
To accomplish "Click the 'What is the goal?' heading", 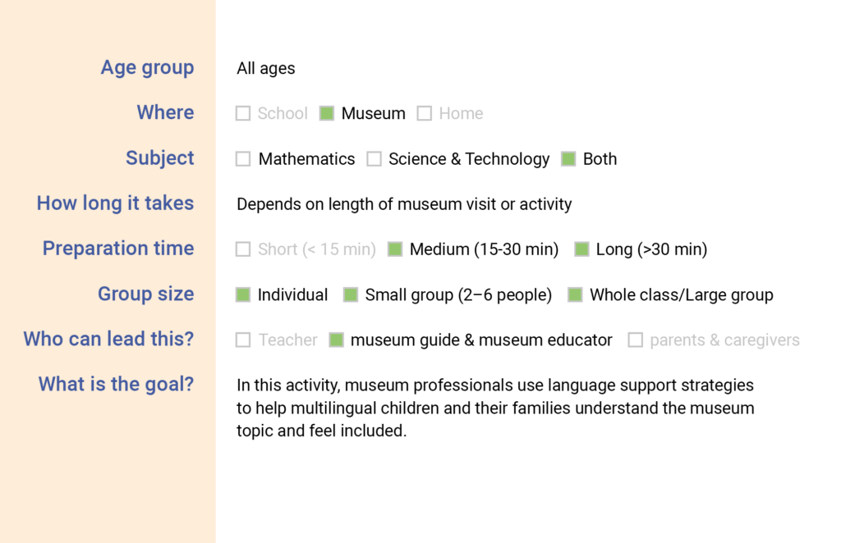I will pos(116,384).
